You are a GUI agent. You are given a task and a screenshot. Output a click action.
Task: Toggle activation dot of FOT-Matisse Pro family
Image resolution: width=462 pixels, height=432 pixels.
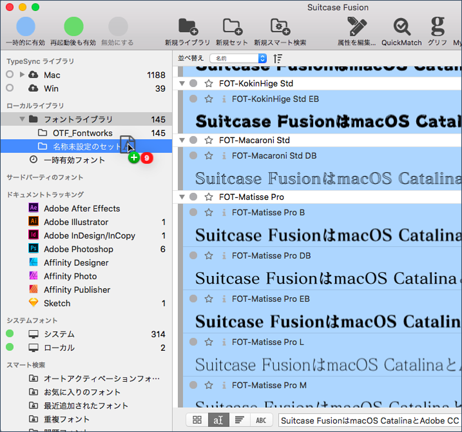tap(193, 197)
